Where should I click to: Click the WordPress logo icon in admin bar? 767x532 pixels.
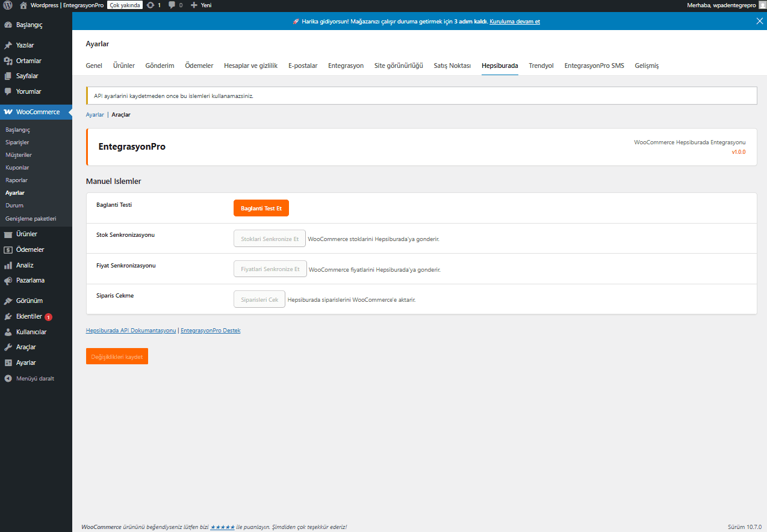click(x=8, y=5)
